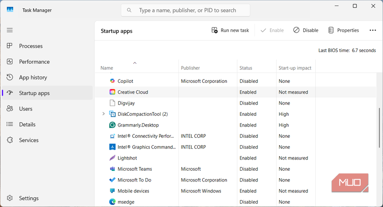Click the Copilot app icon
383x207 pixels.
[112, 81]
